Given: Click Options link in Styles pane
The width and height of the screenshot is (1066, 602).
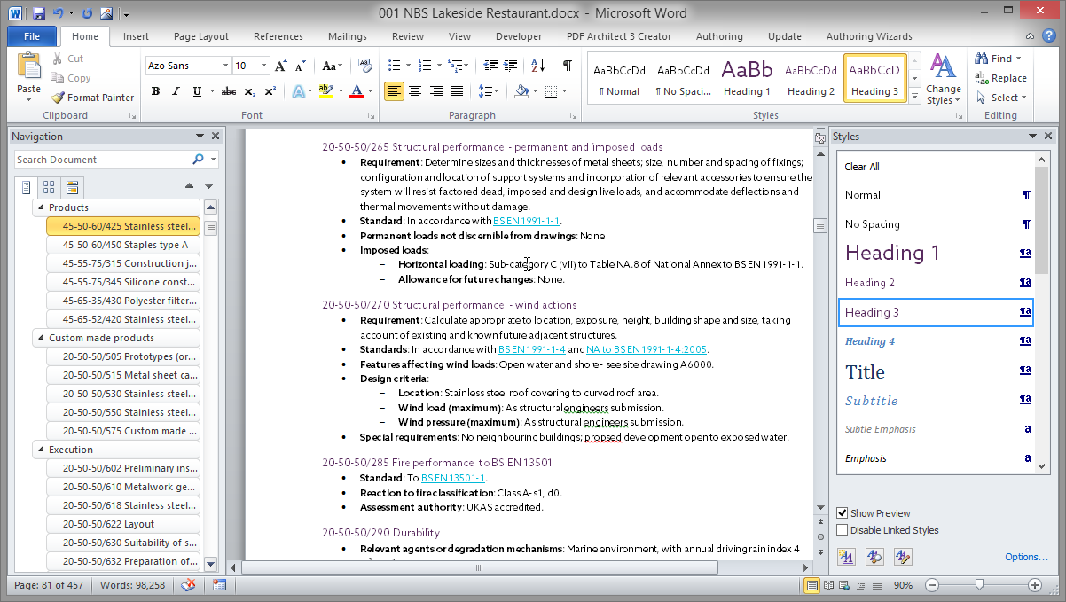Looking at the screenshot, I should (x=1026, y=557).
